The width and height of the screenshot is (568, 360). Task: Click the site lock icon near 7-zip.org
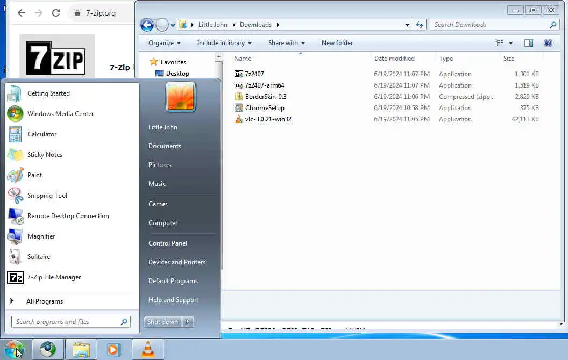(77, 13)
